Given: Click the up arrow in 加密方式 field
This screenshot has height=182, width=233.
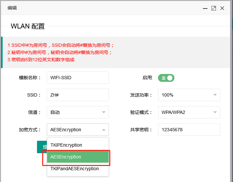Looking at the screenshot, I should pyautogui.click(x=104, y=130).
